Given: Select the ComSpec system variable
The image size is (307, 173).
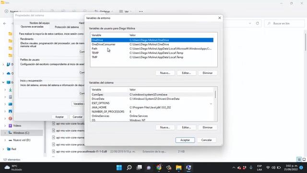Looking at the screenshot, I should (153, 95).
